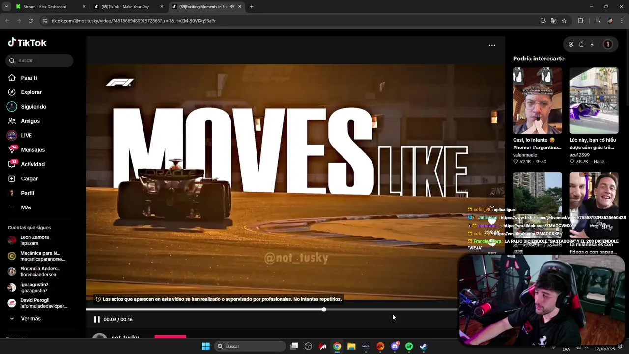Go back to the previous page
Viewport: 629px width, 354px height.
click(7, 21)
